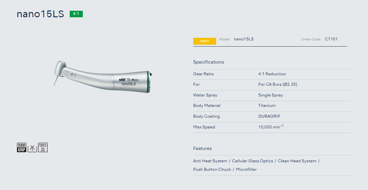Click the Cellular Glass Optics feature
This screenshot has width=368, height=190.
(253, 161)
